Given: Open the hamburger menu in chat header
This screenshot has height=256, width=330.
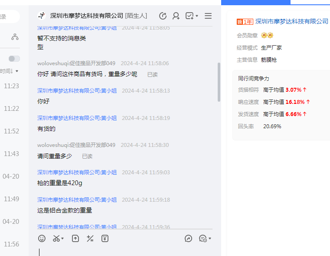Looking at the screenshot, I should point(208,16).
